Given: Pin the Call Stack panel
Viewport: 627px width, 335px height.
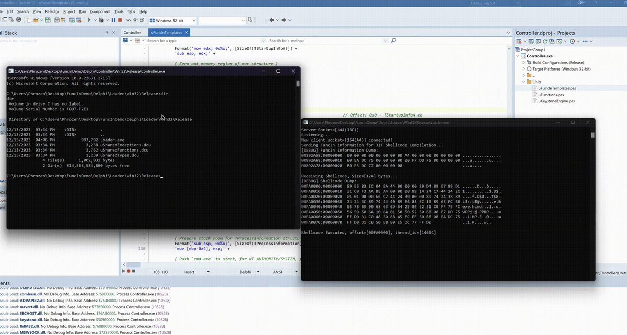Looking at the screenshot, I should pyautogui.click(x=107, y=32).
